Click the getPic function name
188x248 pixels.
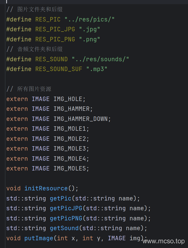pyautogui.click(x=60, y=198)
